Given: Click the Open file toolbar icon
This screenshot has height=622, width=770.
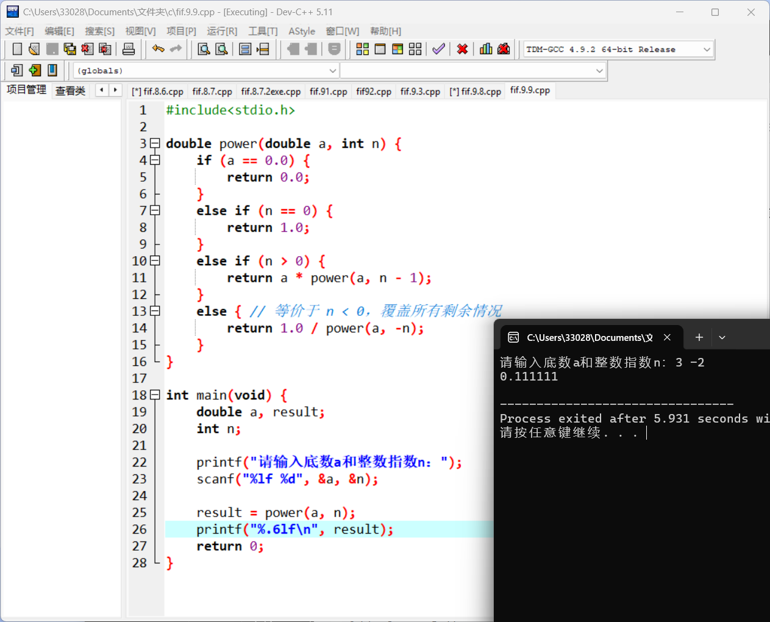Looking at the screenshot, I should coord(34,49).
